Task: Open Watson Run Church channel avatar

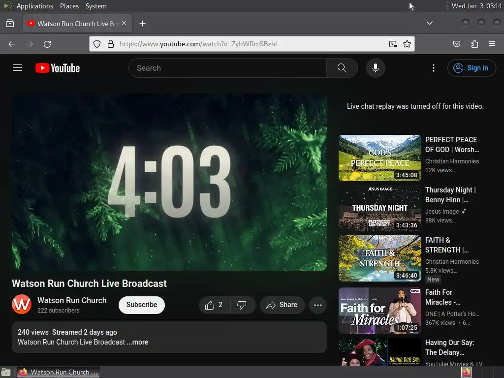Action: click(x=22, y=304)
